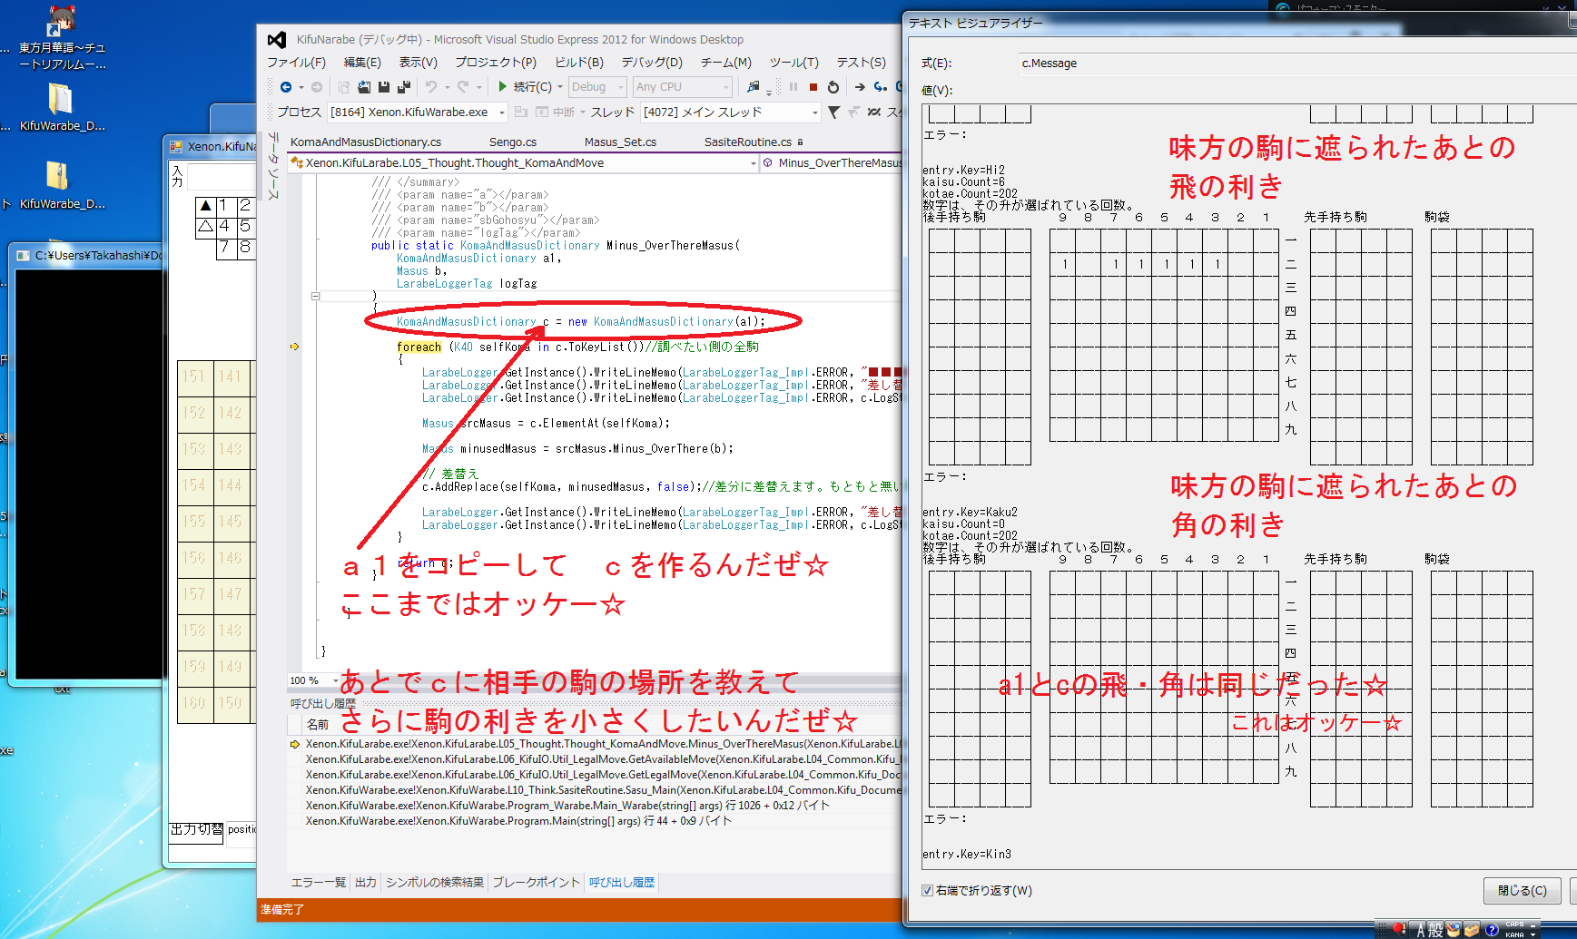Open the 表示(V) menu
This screenshot has width=1577, height=939.
coord(419,63)
